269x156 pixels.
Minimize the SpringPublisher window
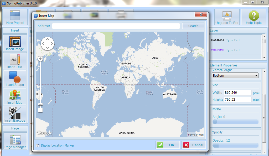(x=246, y=2)
